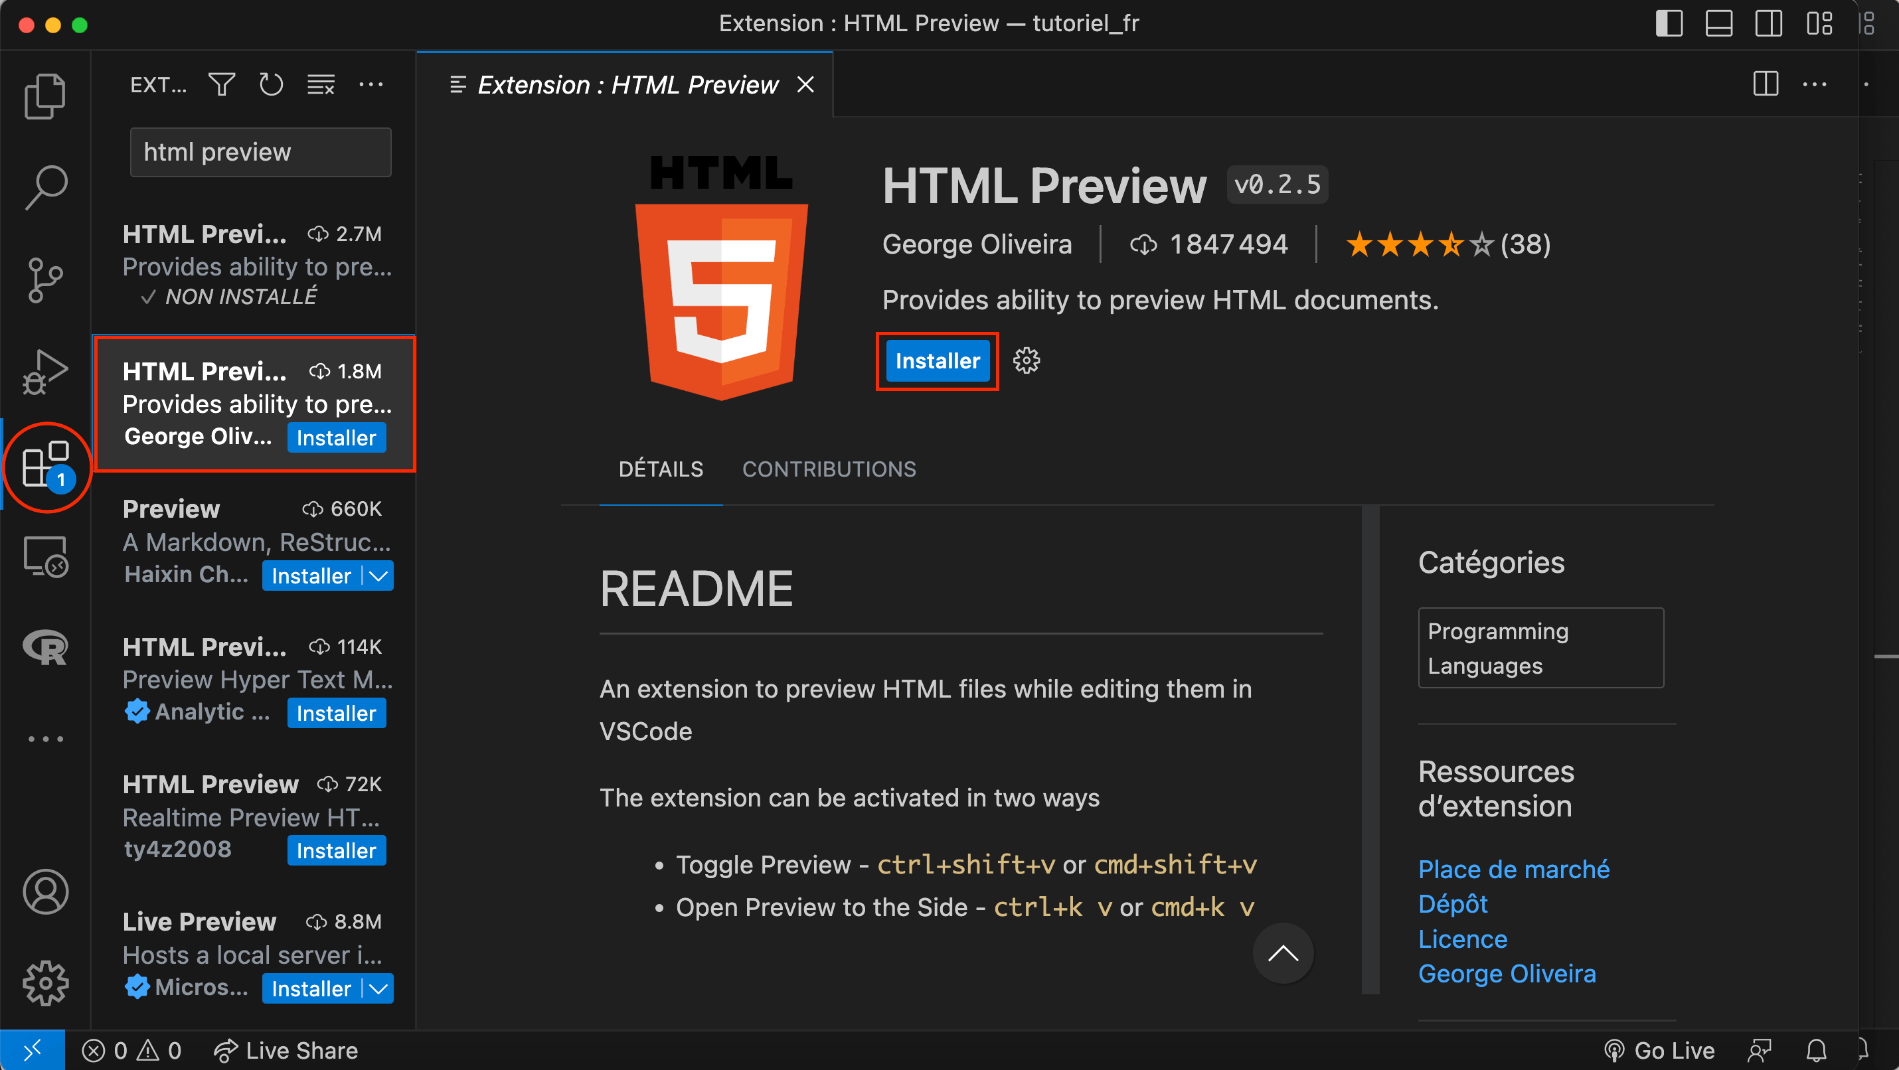Open the Source Control view
This screenshot has height=1070, width=1899.
[x=46, y=280]
